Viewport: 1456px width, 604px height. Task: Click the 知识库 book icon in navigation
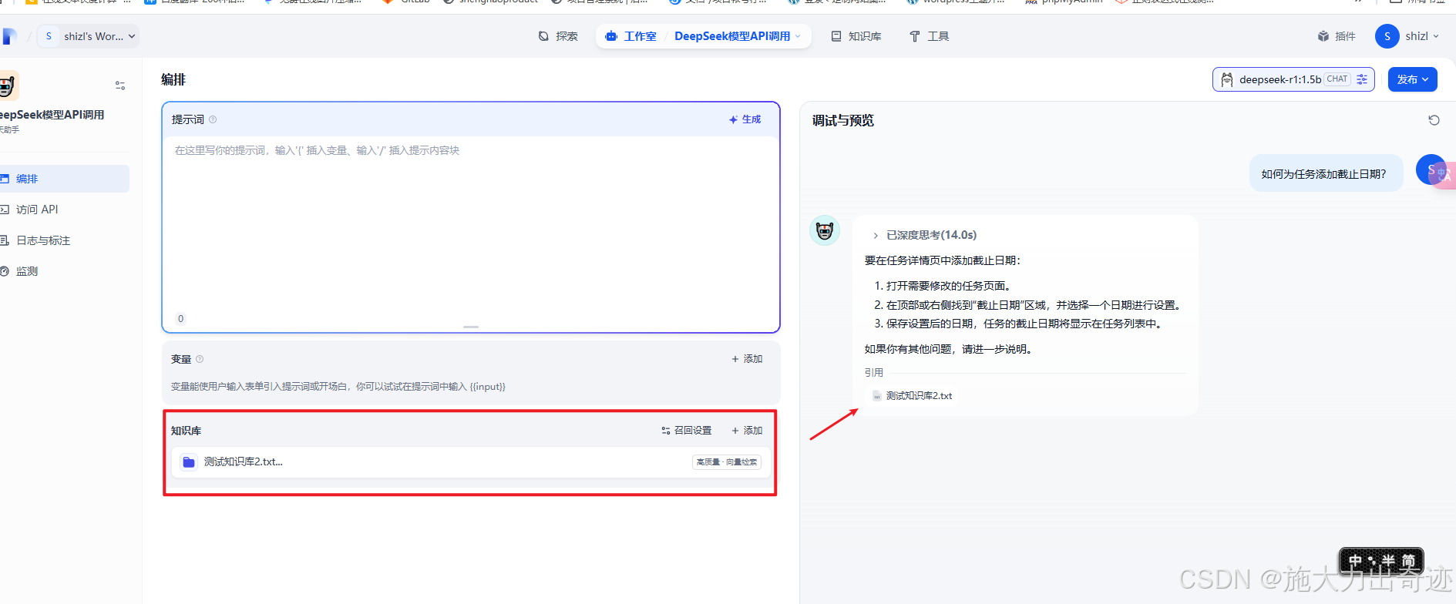[836, 36]
